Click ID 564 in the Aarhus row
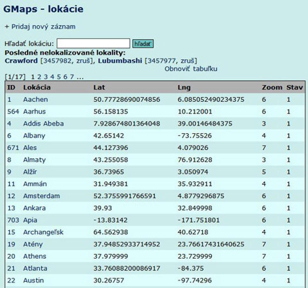 (13, 112)
